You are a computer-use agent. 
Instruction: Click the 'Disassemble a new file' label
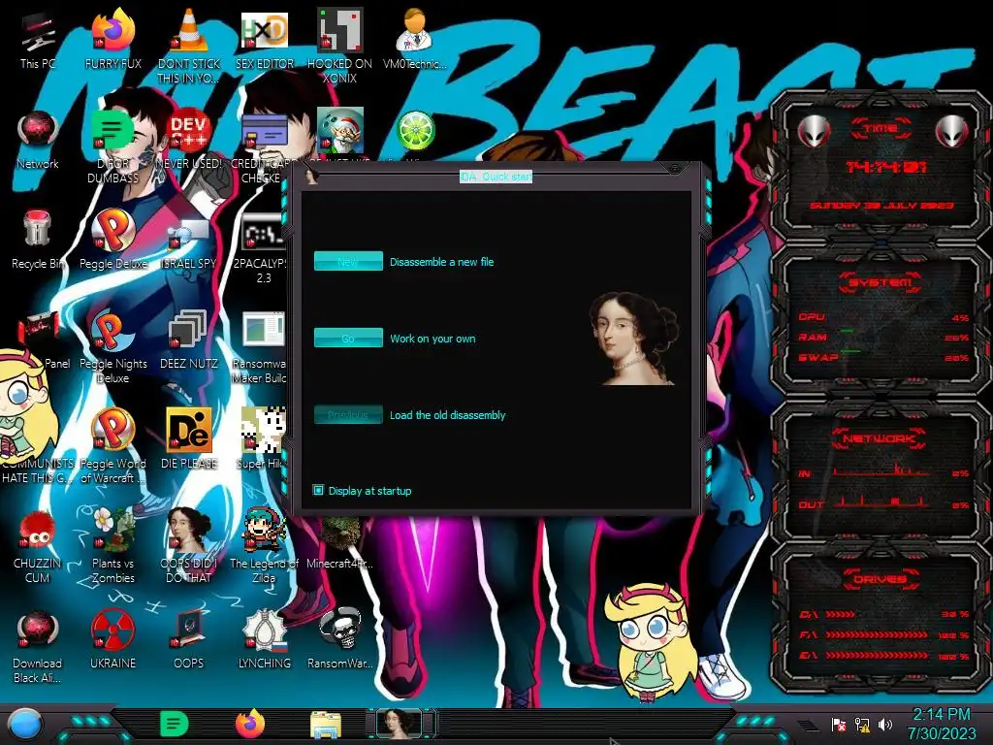tap(441, 262)
